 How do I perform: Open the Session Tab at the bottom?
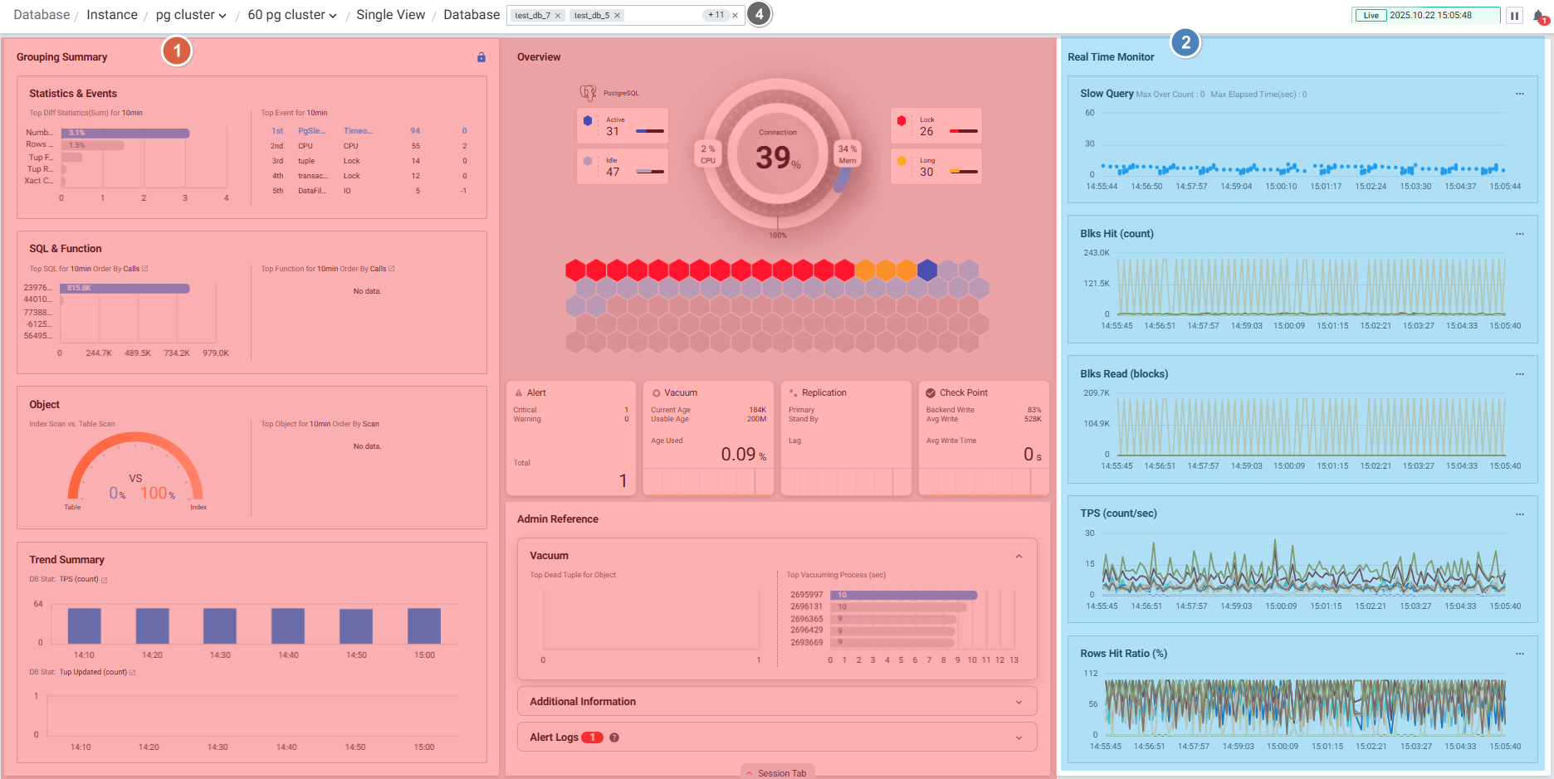click(777, 772)
